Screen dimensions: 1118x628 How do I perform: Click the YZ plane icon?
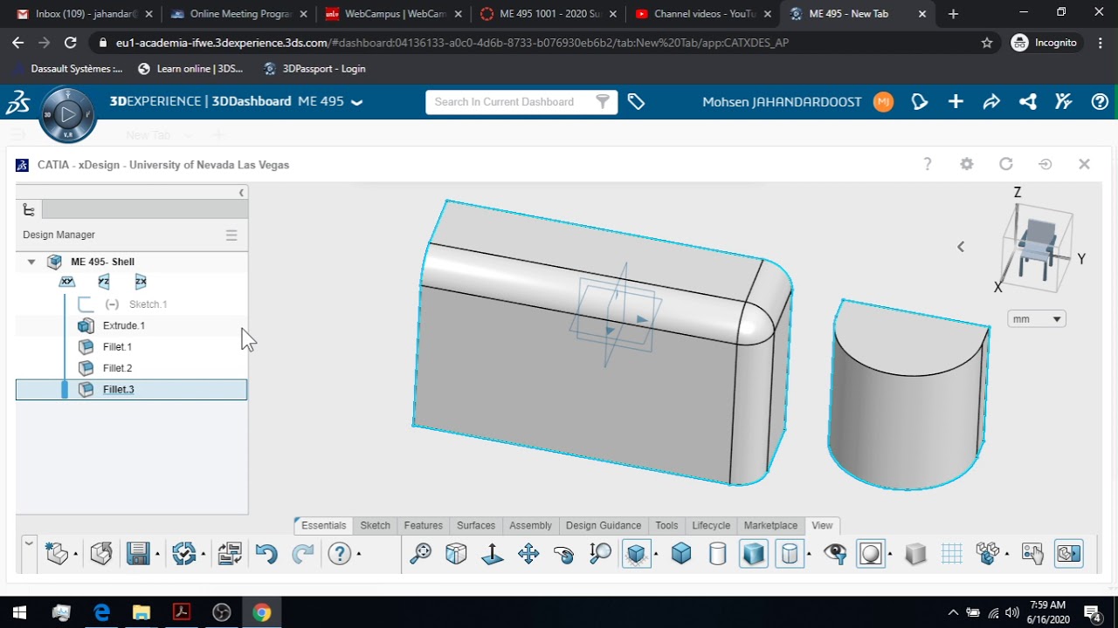pos(104,282)
